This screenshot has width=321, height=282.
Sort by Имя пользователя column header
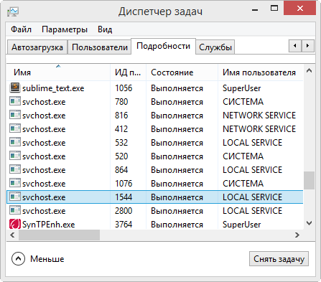pyautogui.click(x=261, y=72)
